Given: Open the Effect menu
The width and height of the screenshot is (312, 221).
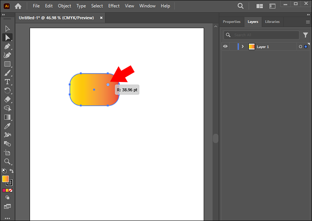Looking at the screenshot, I should 114,6.
